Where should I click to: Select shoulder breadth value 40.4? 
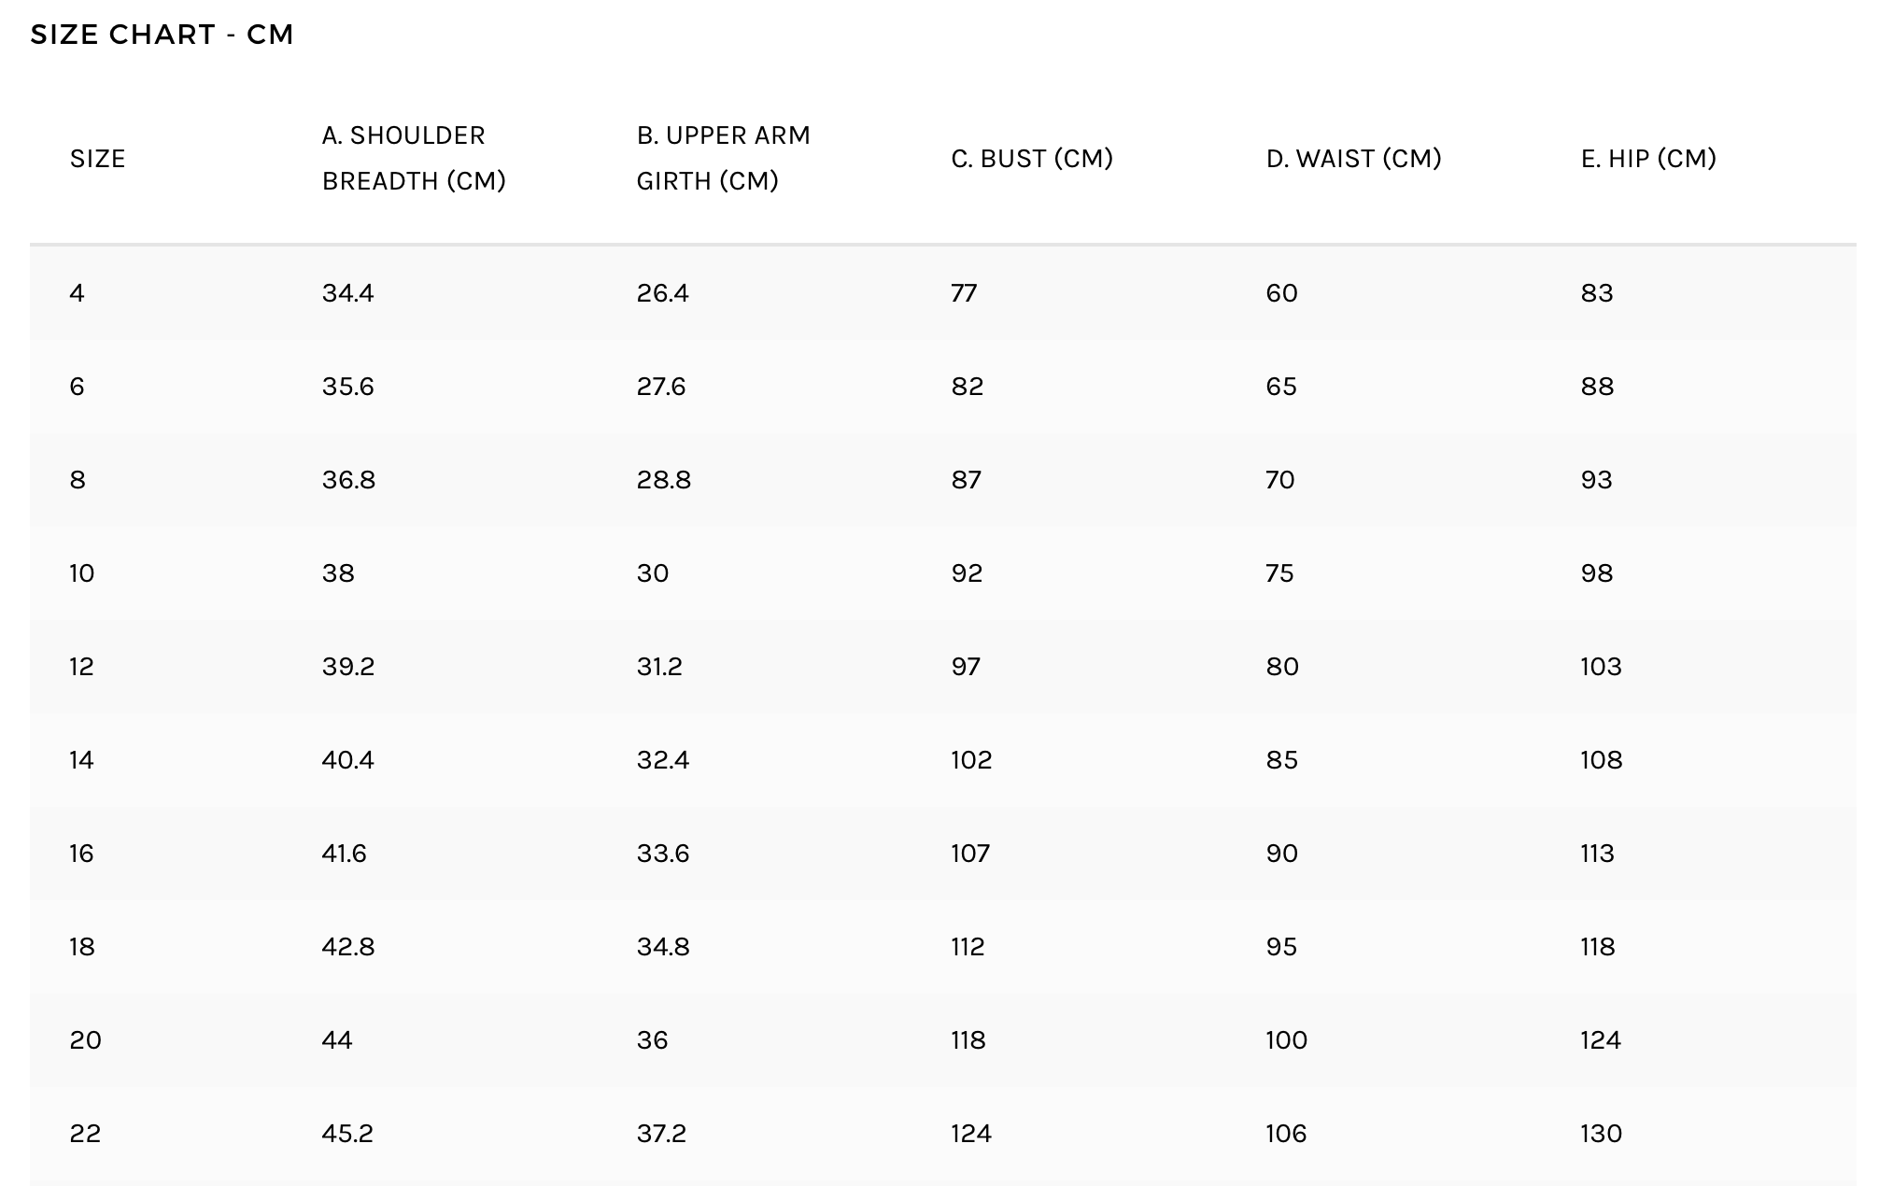(x=347, y=760)
